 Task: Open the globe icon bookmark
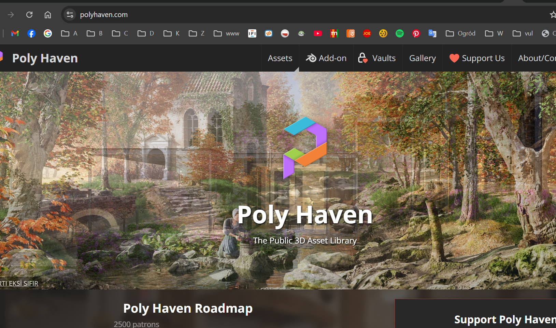coord(545,33)
